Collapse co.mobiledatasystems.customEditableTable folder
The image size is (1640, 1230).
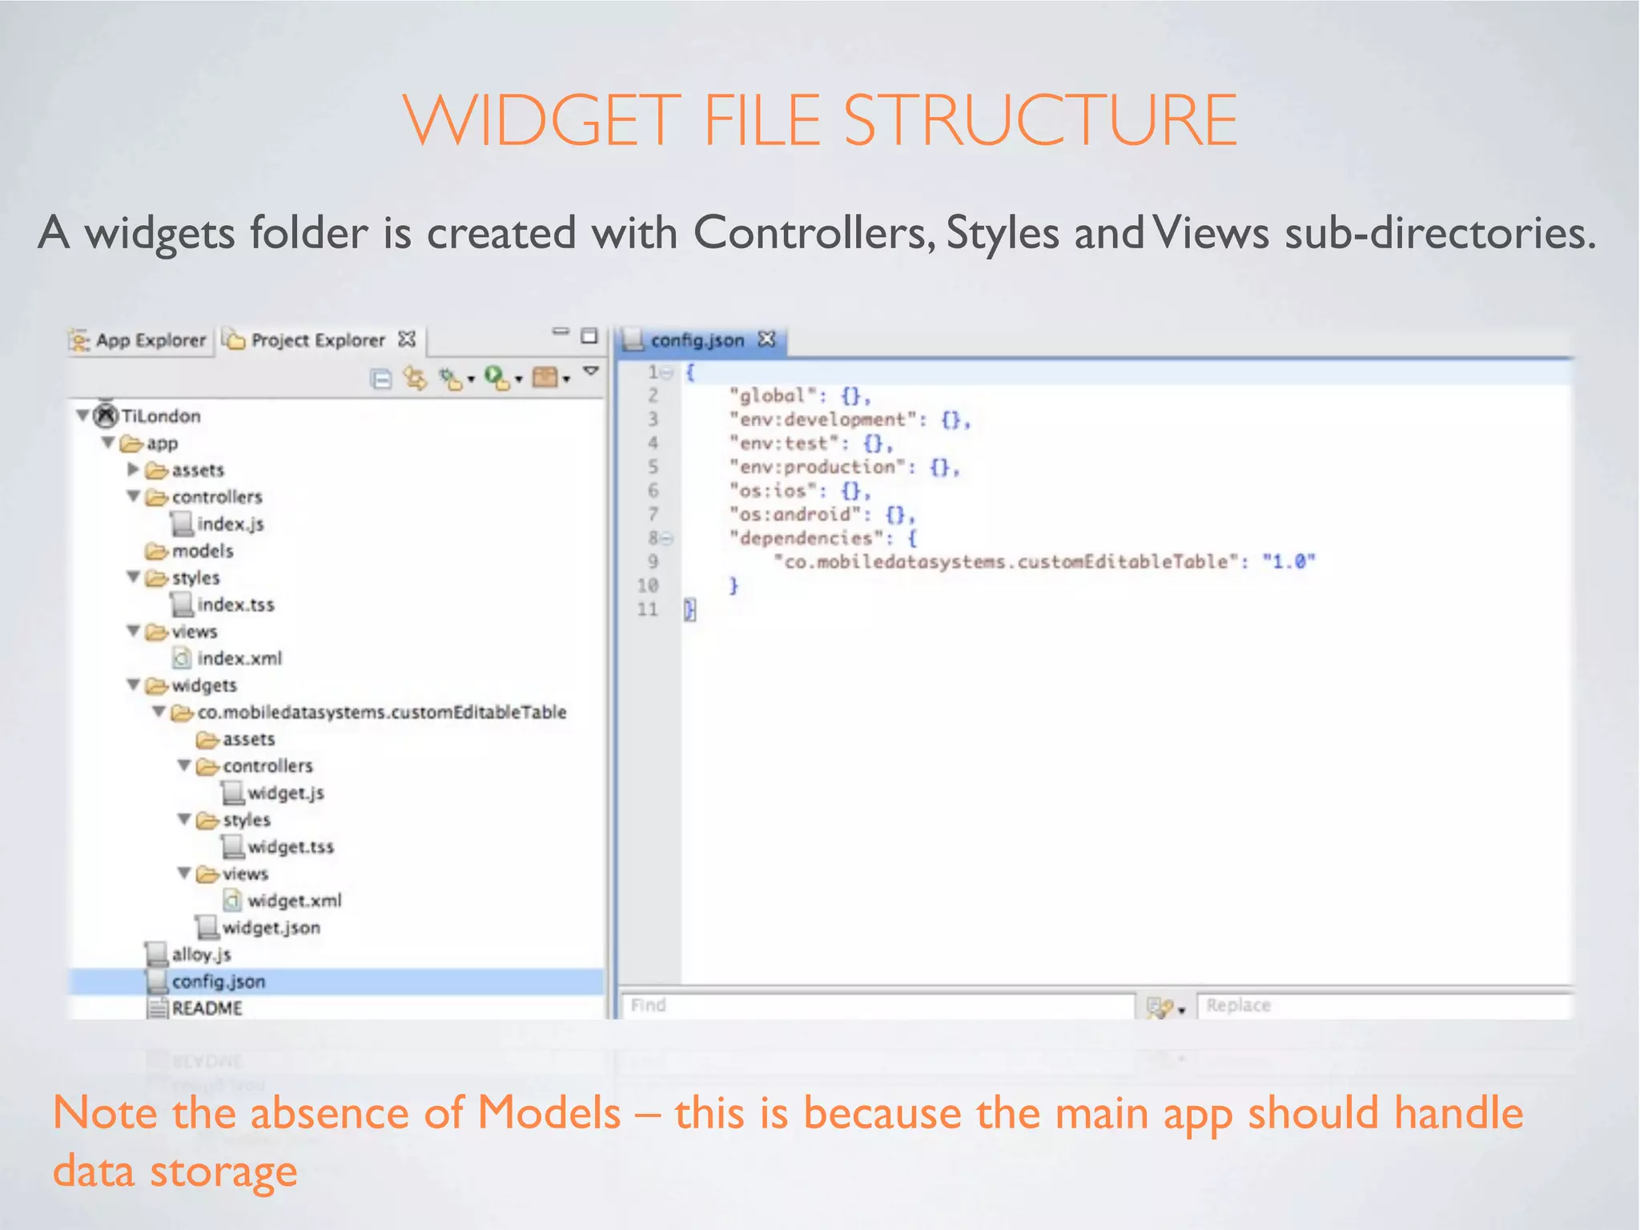[159, 712]
